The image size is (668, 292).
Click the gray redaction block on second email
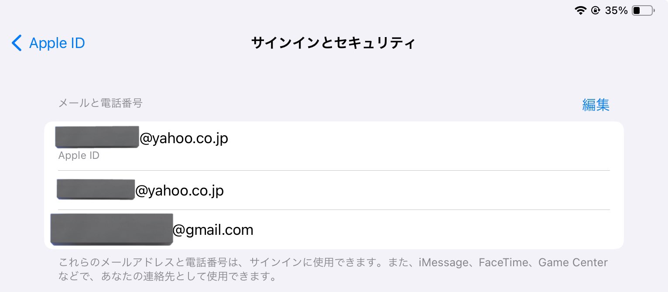click(x=96, y=189)
